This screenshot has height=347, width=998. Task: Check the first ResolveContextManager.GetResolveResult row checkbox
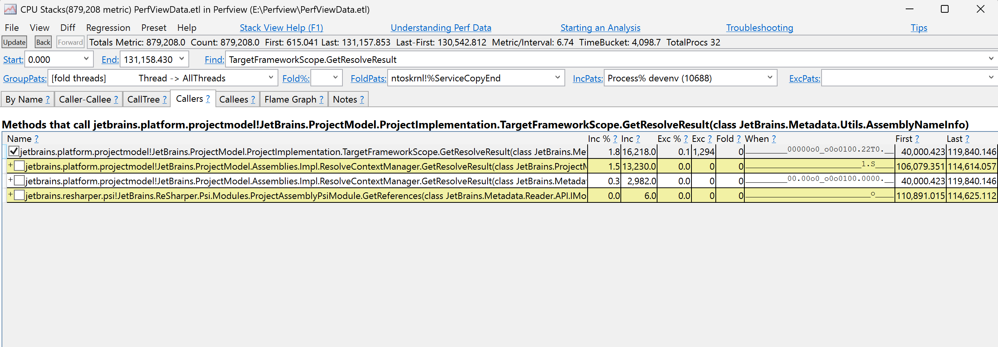coord(19,166)
